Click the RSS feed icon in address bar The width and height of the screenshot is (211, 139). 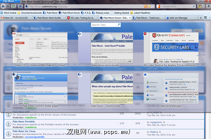coord(145,6)
